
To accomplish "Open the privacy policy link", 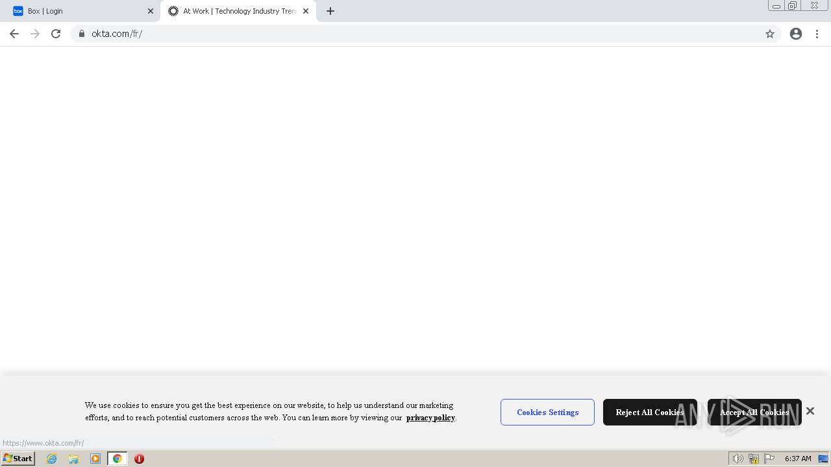I will 430,418.
